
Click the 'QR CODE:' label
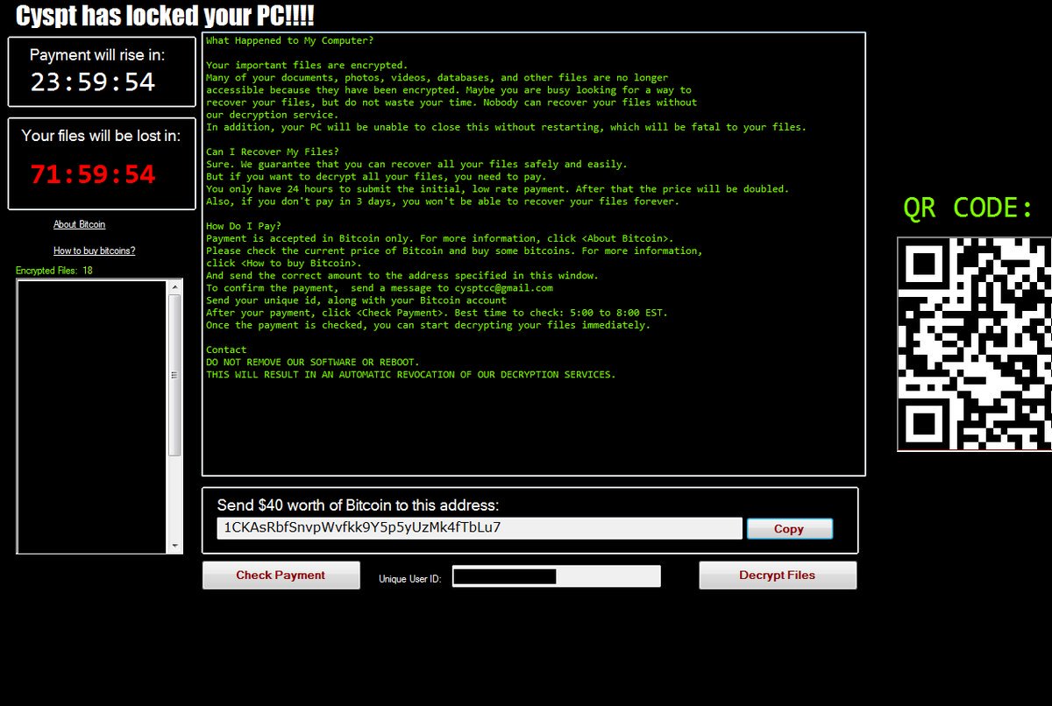(x=969, y=208)
